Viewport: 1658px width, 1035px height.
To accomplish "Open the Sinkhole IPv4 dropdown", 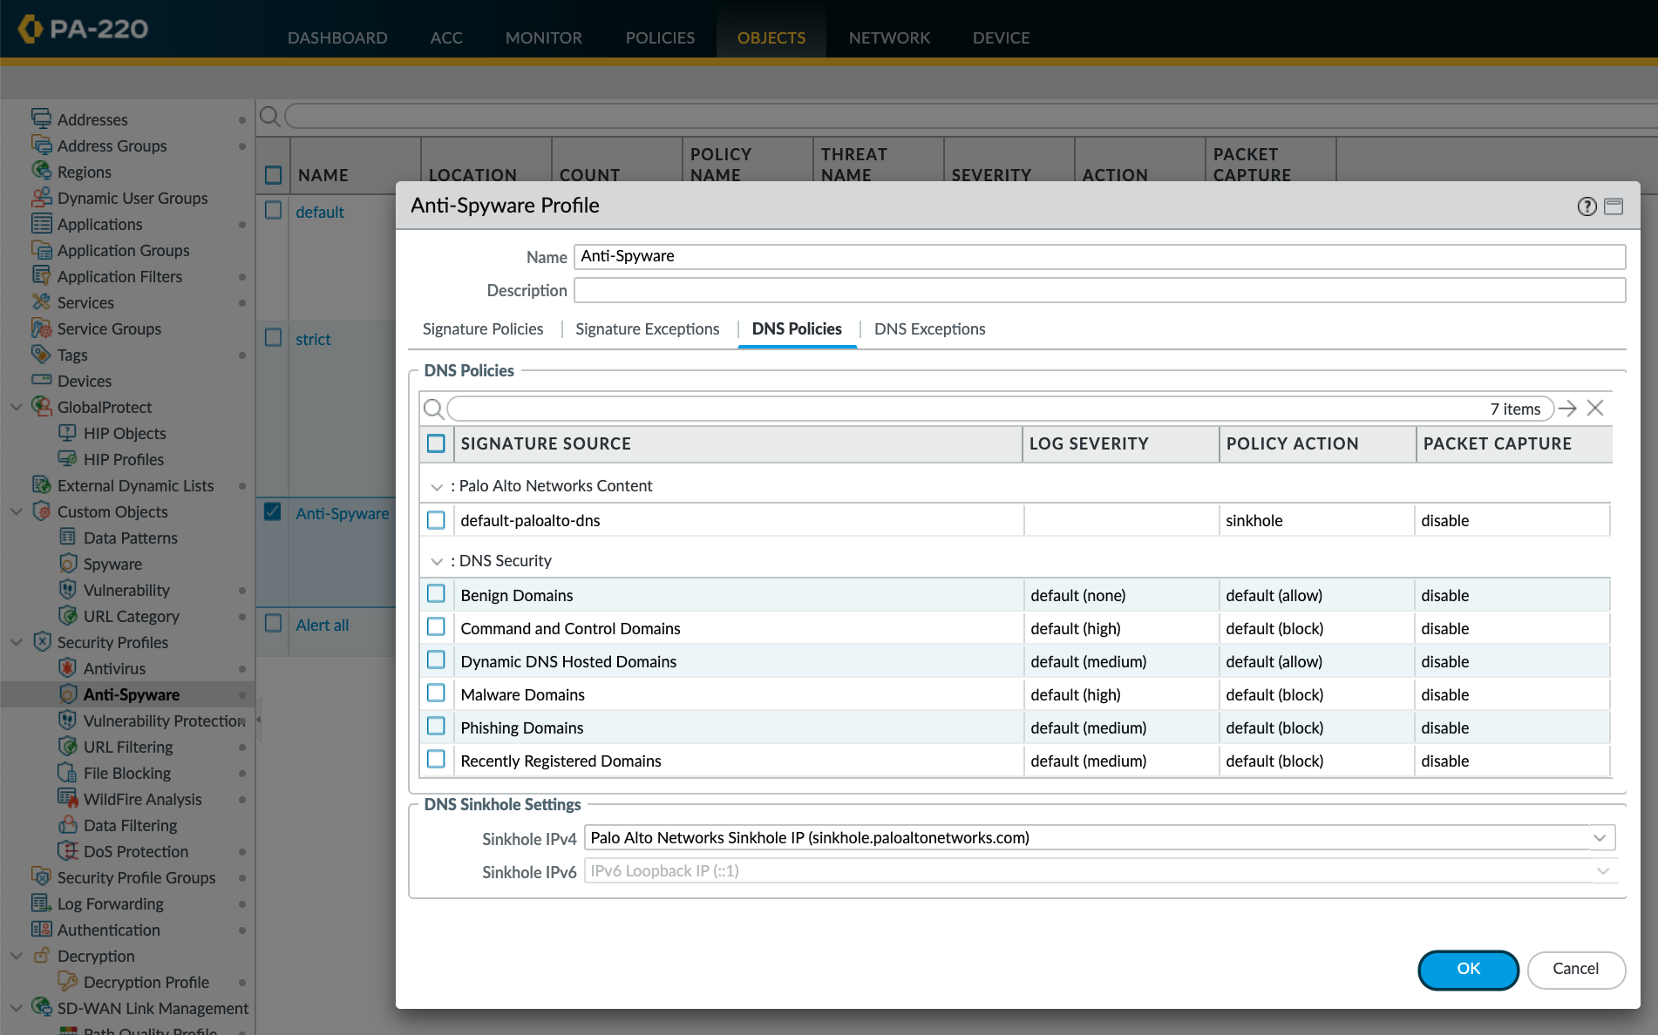I will point(1600,837).
